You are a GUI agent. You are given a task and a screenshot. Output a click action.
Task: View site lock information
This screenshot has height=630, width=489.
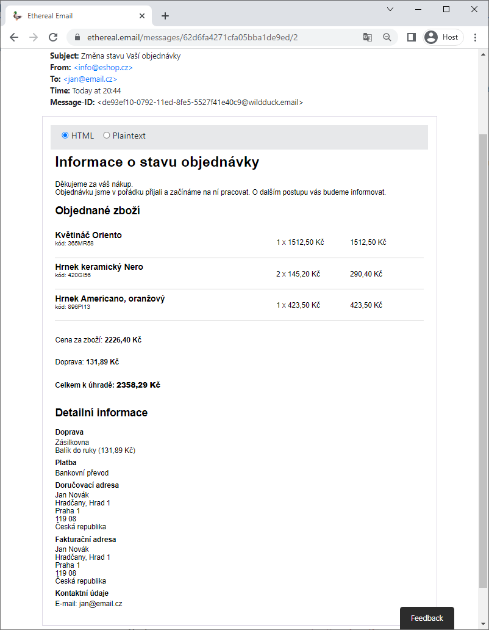(x=77, y=37)
